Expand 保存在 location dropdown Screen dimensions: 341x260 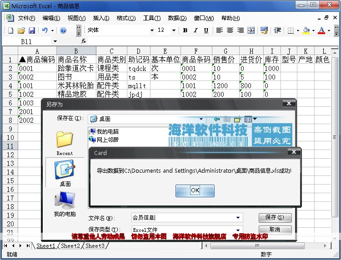201,119
